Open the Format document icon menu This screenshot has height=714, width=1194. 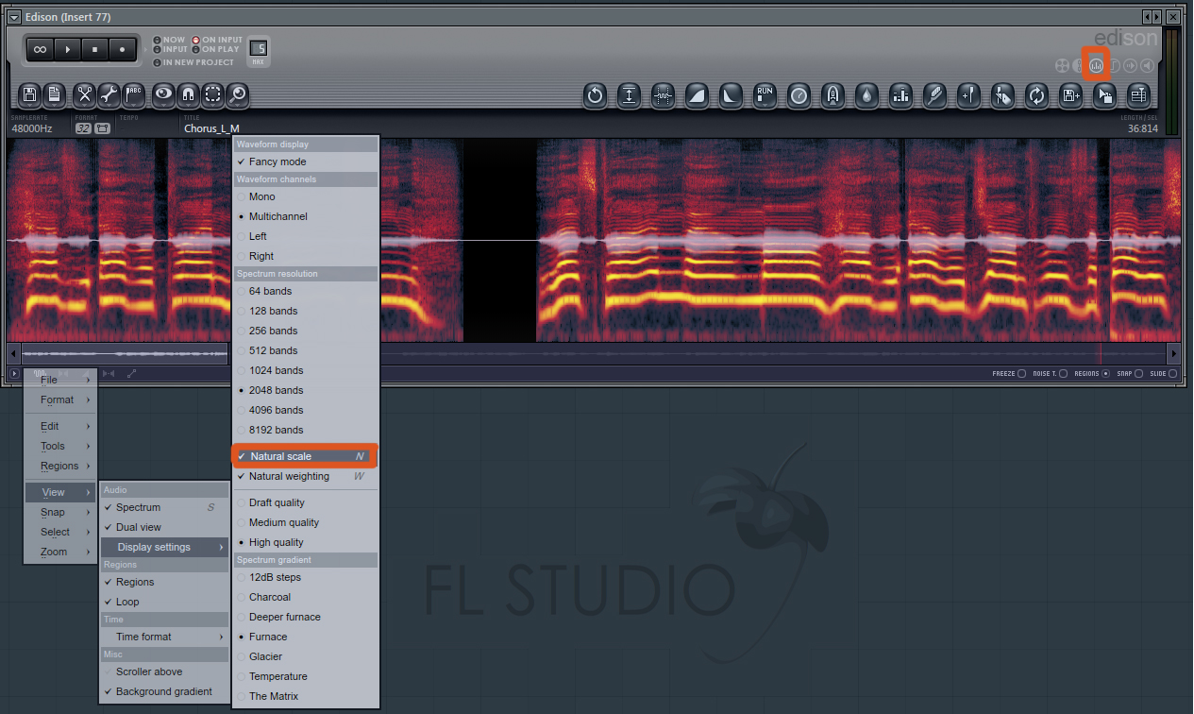[x=55, y=94]
